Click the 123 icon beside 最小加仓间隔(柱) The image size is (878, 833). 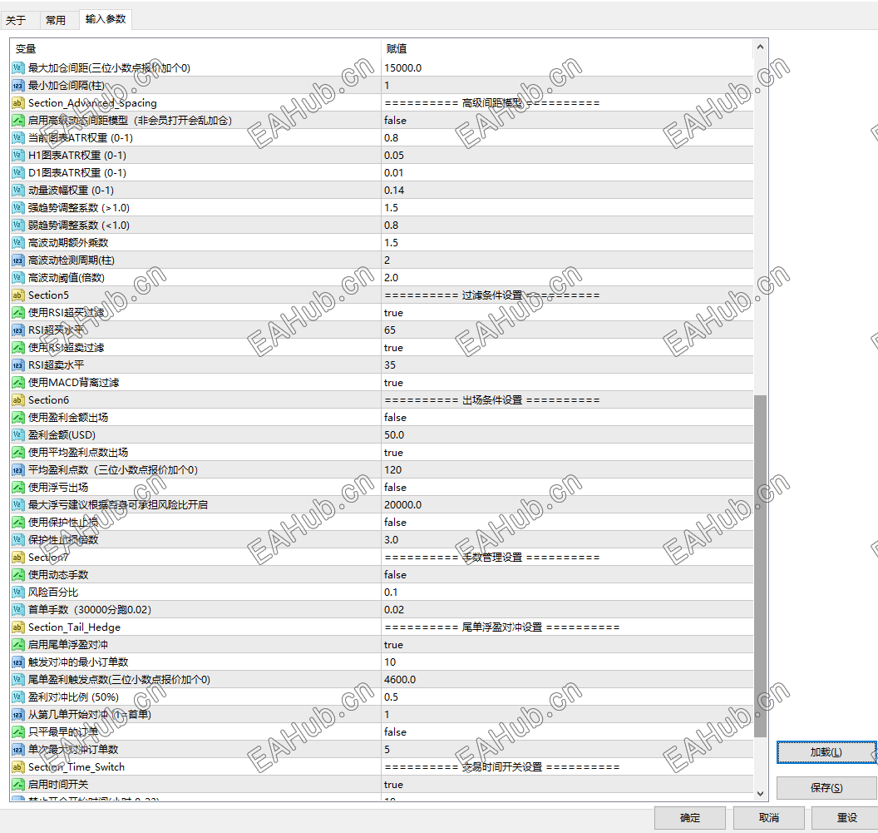click(17, 85)
